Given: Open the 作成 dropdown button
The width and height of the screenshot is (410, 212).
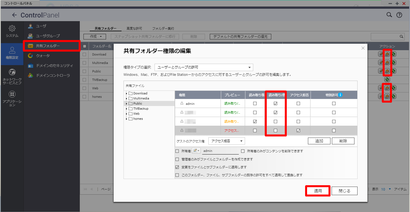Looking at the screenshot, I should pos(94,37).
